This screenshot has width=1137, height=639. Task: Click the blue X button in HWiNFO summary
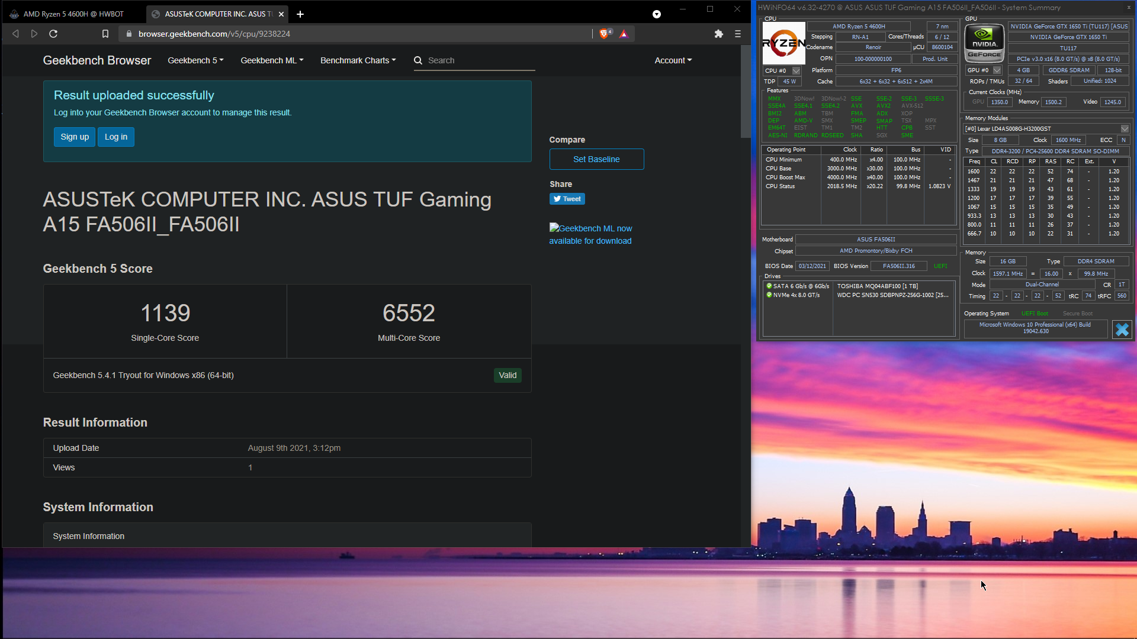pyautogui.click(x=1122, y=329)
